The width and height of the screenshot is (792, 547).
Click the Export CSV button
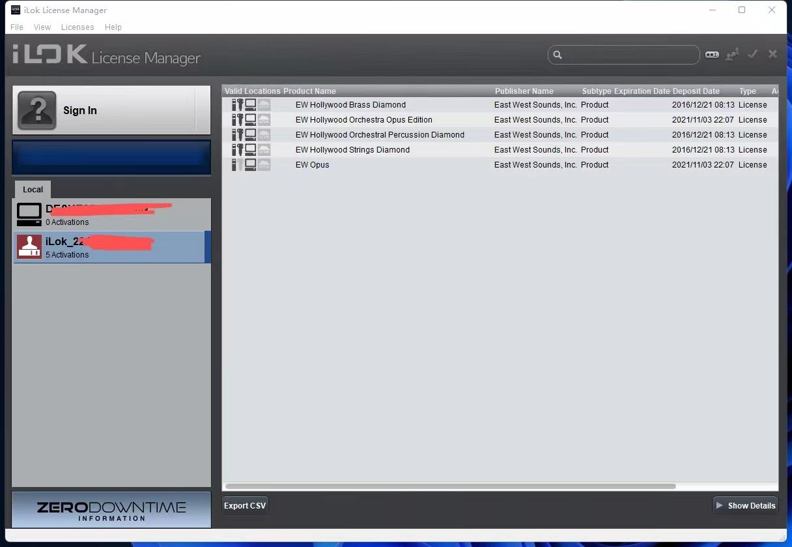pos(245,506)
